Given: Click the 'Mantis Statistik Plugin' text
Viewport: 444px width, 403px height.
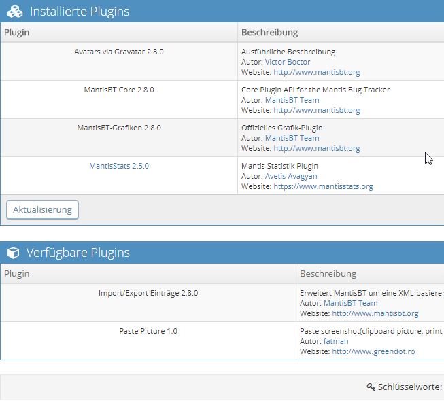Looking at the screenshot, I should pyautogui.click(x=279, y=166).
